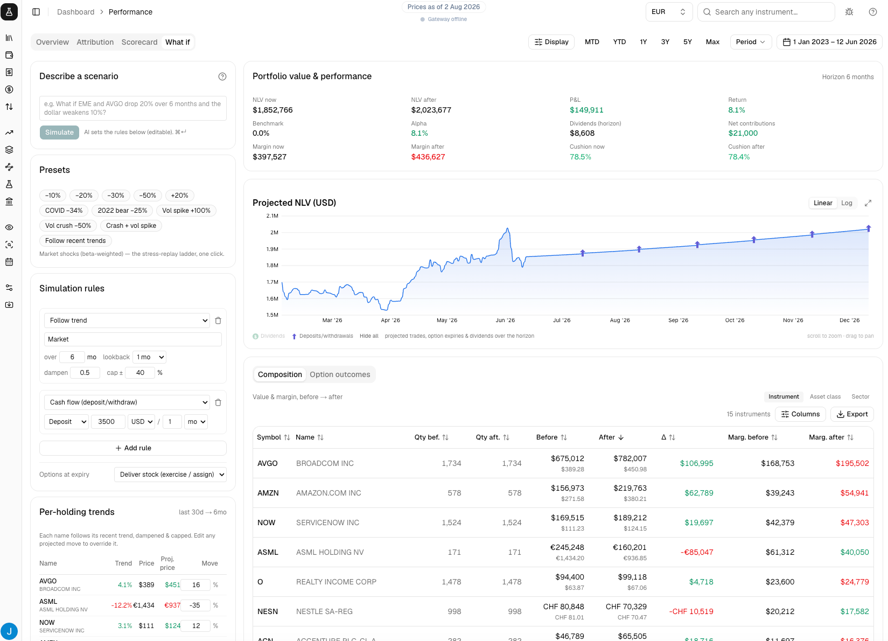Expand the Options at expiry dropdown
Screen dimensions: 888x641
(x=170, y=475)
